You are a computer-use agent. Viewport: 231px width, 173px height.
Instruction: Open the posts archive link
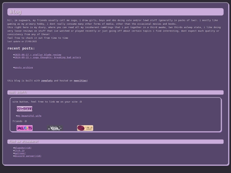pyautogui.click(x=24, y=67)
